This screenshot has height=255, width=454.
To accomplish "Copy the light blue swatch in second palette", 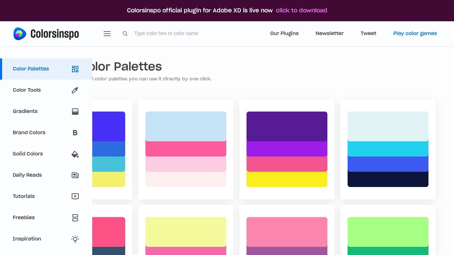I will pos(186,126).
